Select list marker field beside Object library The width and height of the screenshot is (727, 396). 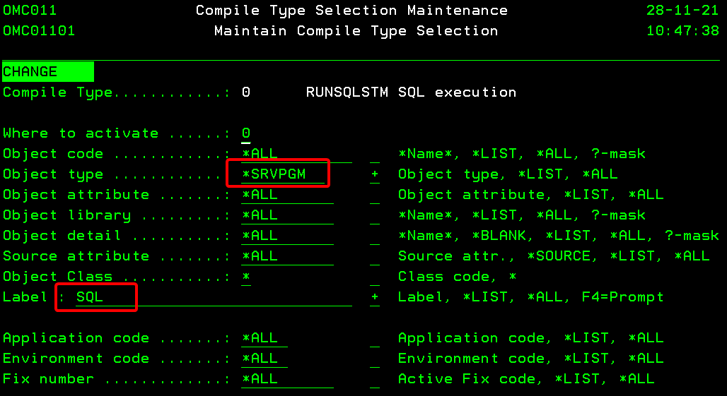point(374,215)
